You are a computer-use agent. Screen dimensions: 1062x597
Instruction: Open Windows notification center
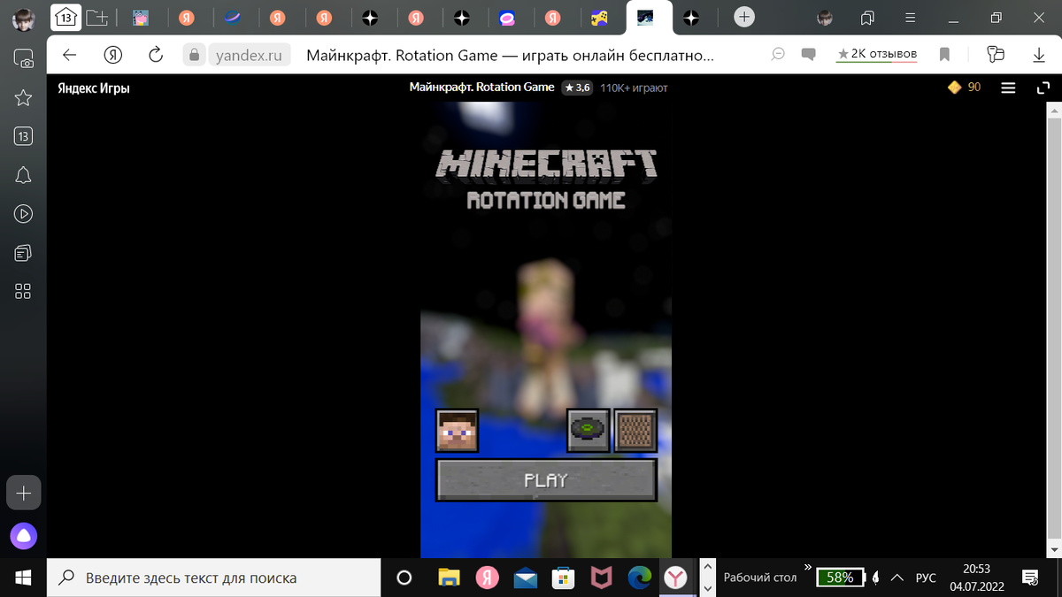pos(1031,578)
